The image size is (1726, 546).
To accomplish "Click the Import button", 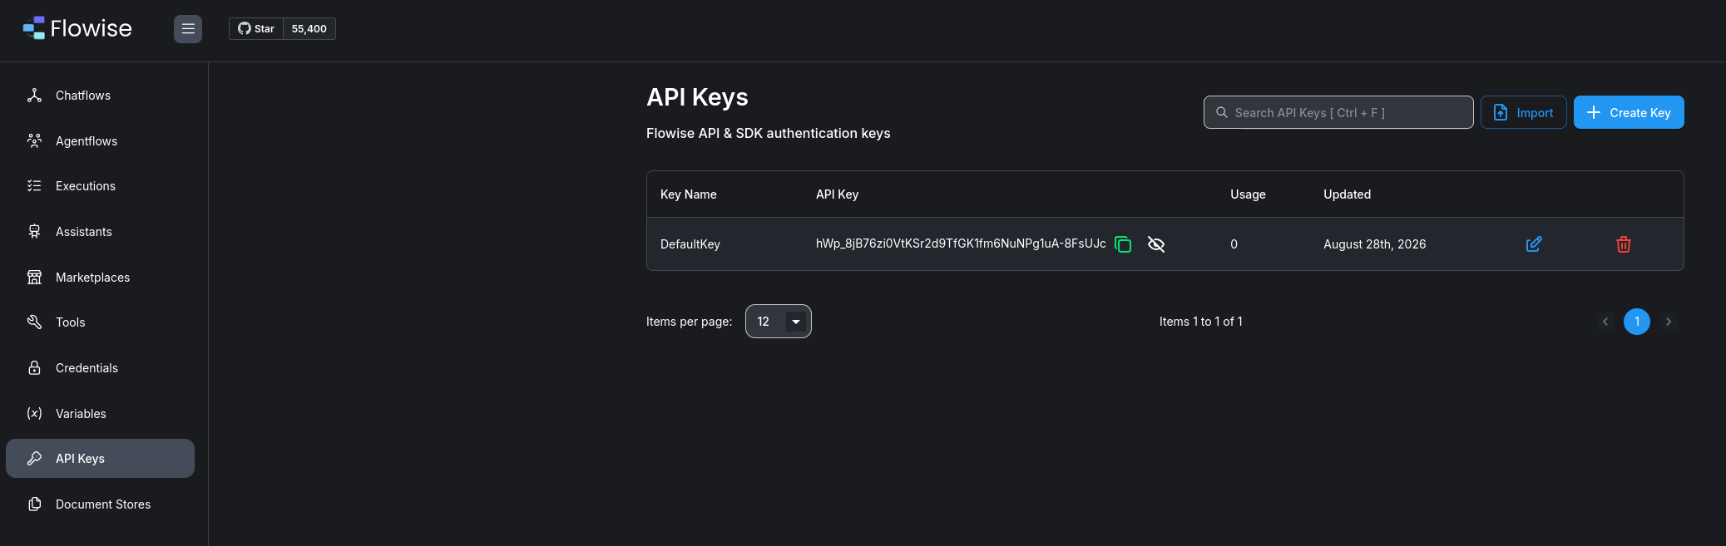I will coord(1524,112).
